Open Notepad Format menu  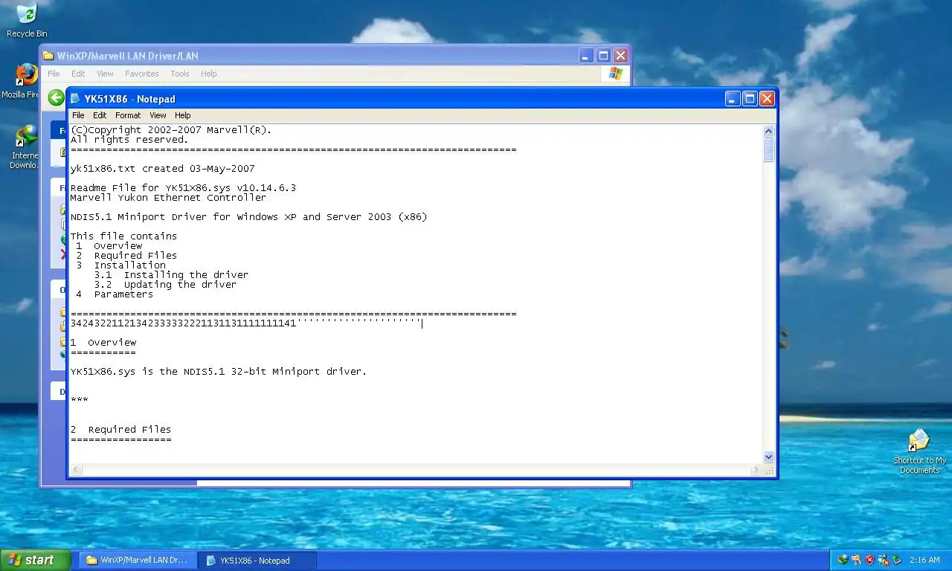point(128,115)
